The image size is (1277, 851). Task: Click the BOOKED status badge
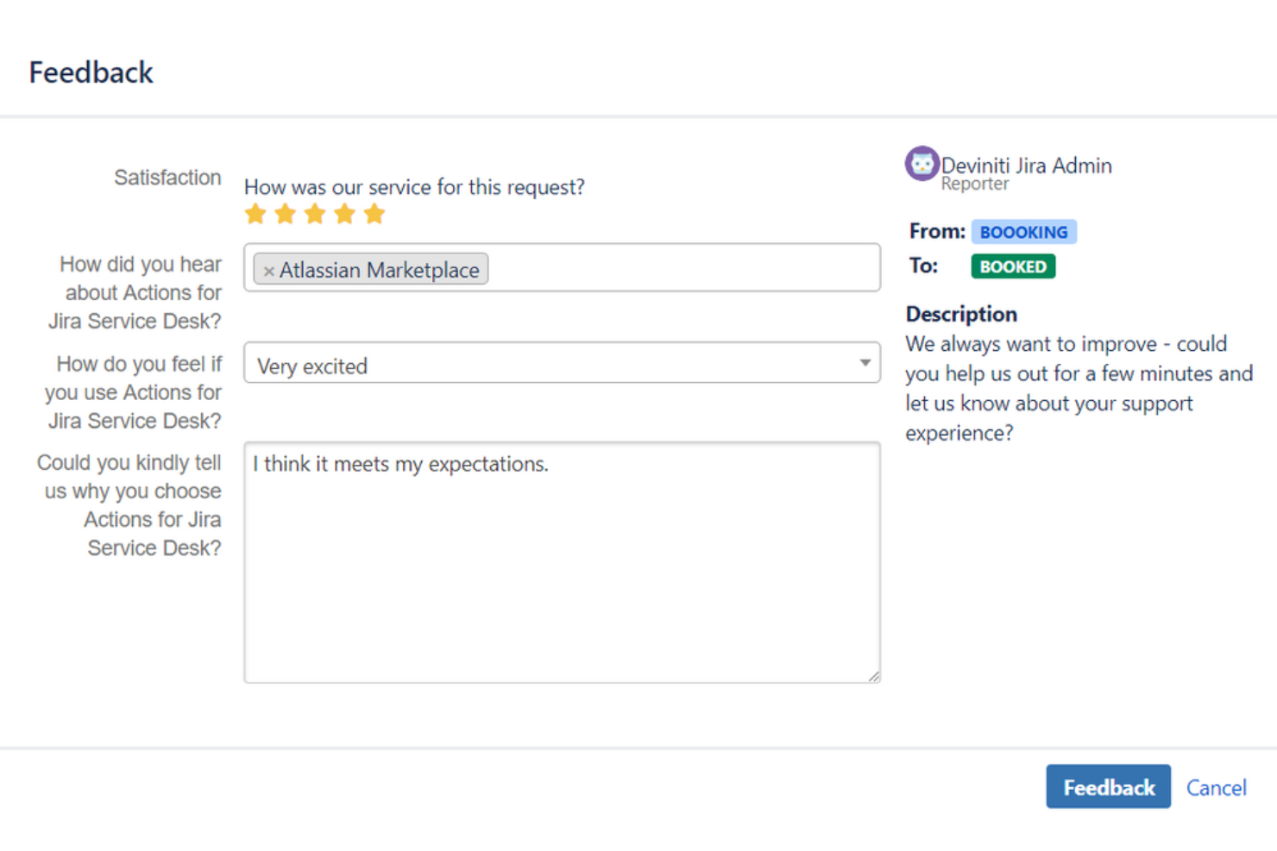(x=1013, y=266)
